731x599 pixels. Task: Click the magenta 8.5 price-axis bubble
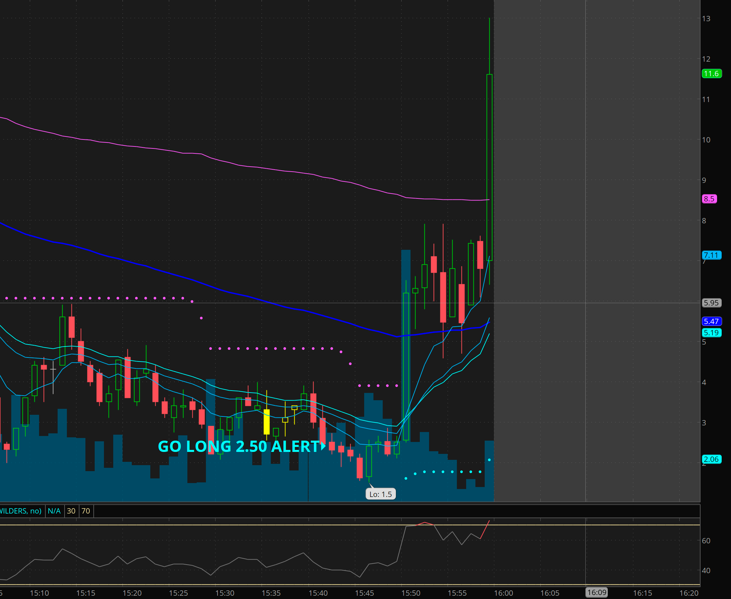pyautogui.click(x=709, y=199)
